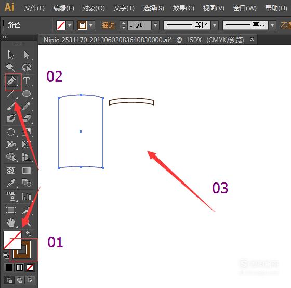The width and height of the screenshot is (291, 288).
Task: Click the 描边 stroke panel link
Action: [109, 25]
